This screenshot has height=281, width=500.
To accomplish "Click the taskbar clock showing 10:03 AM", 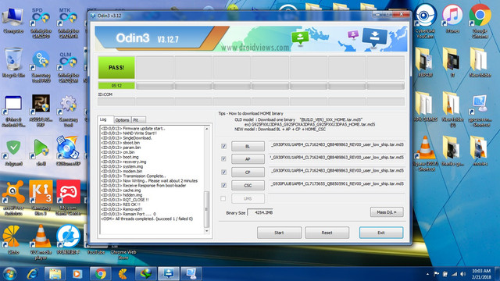I will point(481,274).
